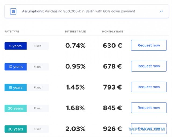Click the 678 € monthly rate
Viewport: 172px width, 137px height.
coord(113,66)
